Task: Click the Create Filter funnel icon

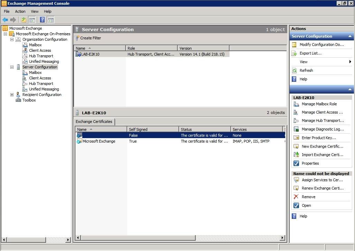Action: tap(77, 38)
